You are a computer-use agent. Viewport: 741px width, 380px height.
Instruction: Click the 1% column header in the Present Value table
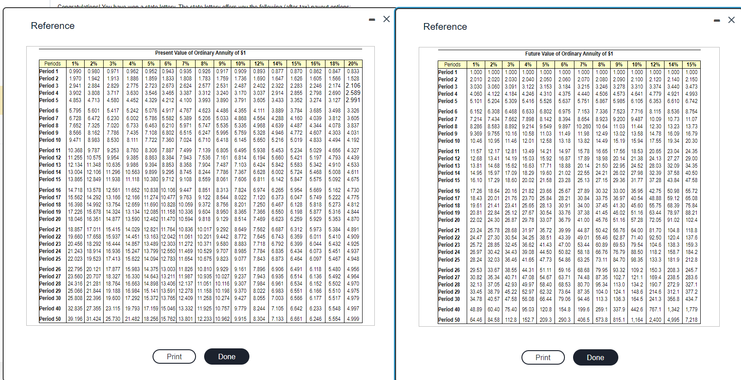pyautogui.click(x=75, y=64)
